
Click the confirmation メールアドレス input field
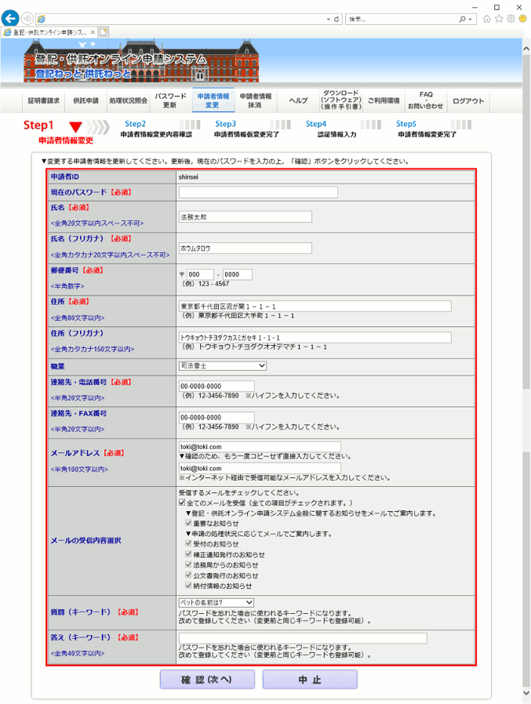(260, 468)
